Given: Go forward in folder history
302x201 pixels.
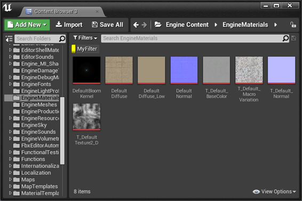Looking at the screenshot, I should coord(144,25).
